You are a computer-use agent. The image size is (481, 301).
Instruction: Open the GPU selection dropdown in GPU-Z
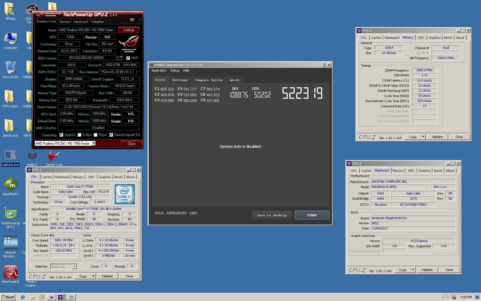coord(94,143)
